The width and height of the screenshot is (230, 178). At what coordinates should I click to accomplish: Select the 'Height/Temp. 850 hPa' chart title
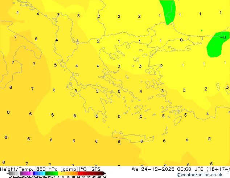[29, 169]
